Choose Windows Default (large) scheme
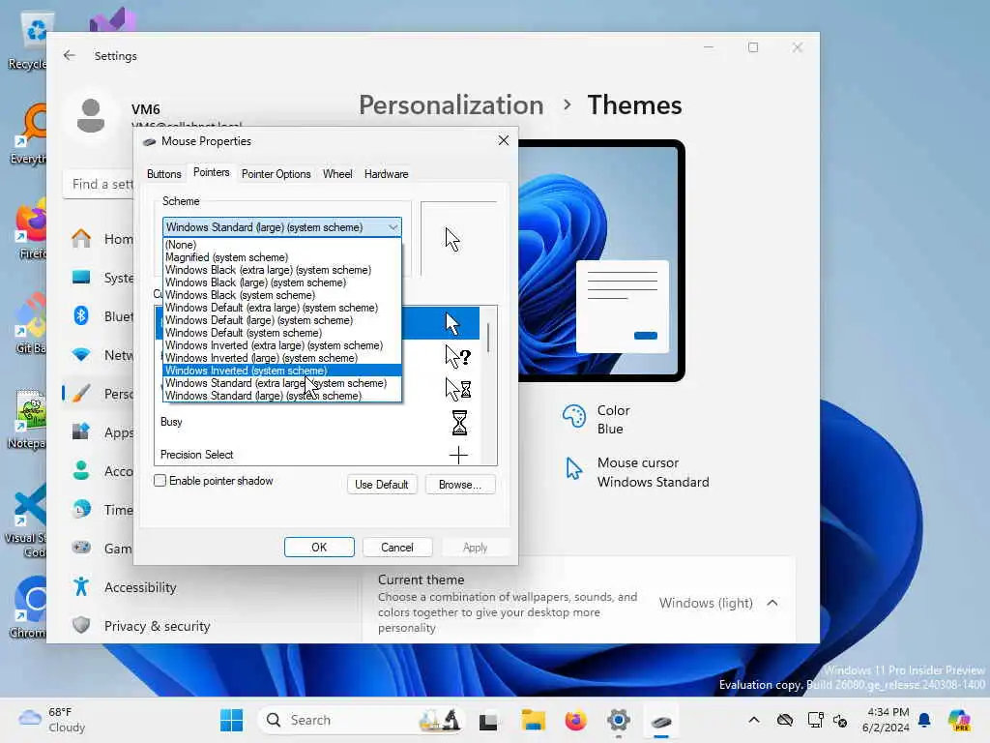Viewport: 990px width, 743px height. [x=282, y=320]
